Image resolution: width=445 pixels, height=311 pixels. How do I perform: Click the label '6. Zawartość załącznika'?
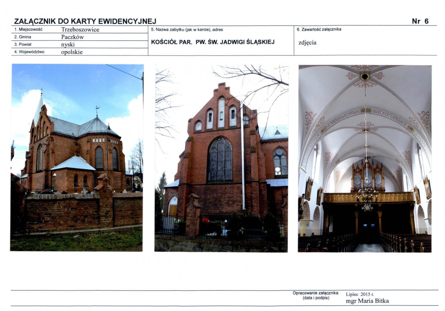(x=319, y=29)
